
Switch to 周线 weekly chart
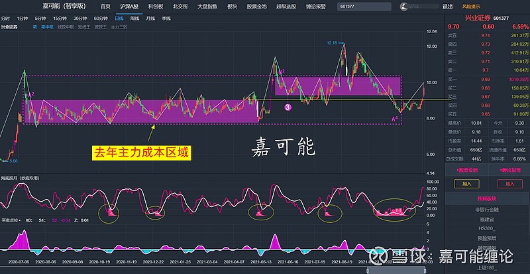135,19
